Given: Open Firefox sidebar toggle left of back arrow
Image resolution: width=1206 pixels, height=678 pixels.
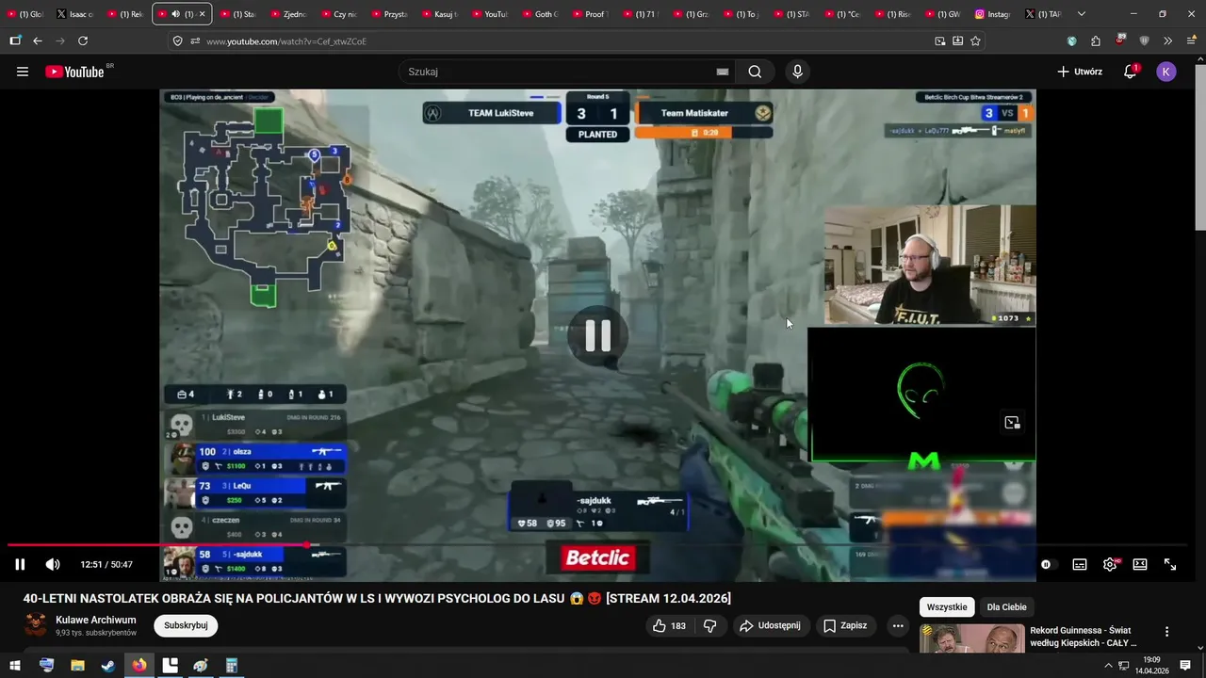Looking at the screenshot, I should click(x=15, y=41).
